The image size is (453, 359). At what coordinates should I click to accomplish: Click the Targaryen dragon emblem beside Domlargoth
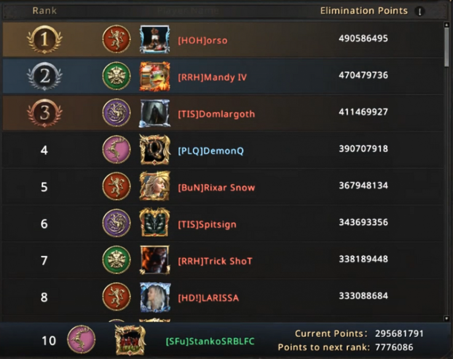[x=116, y=113]
